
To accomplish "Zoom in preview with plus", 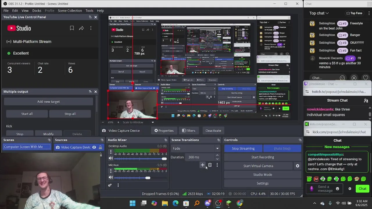I will pyautogui.click(x=118, y=122).
